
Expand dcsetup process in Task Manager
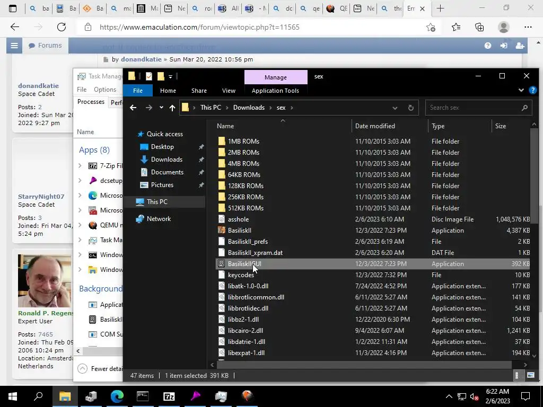point(80,180)
